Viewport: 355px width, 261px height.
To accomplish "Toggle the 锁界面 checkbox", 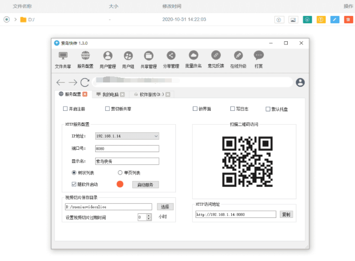I will (195, 109).
